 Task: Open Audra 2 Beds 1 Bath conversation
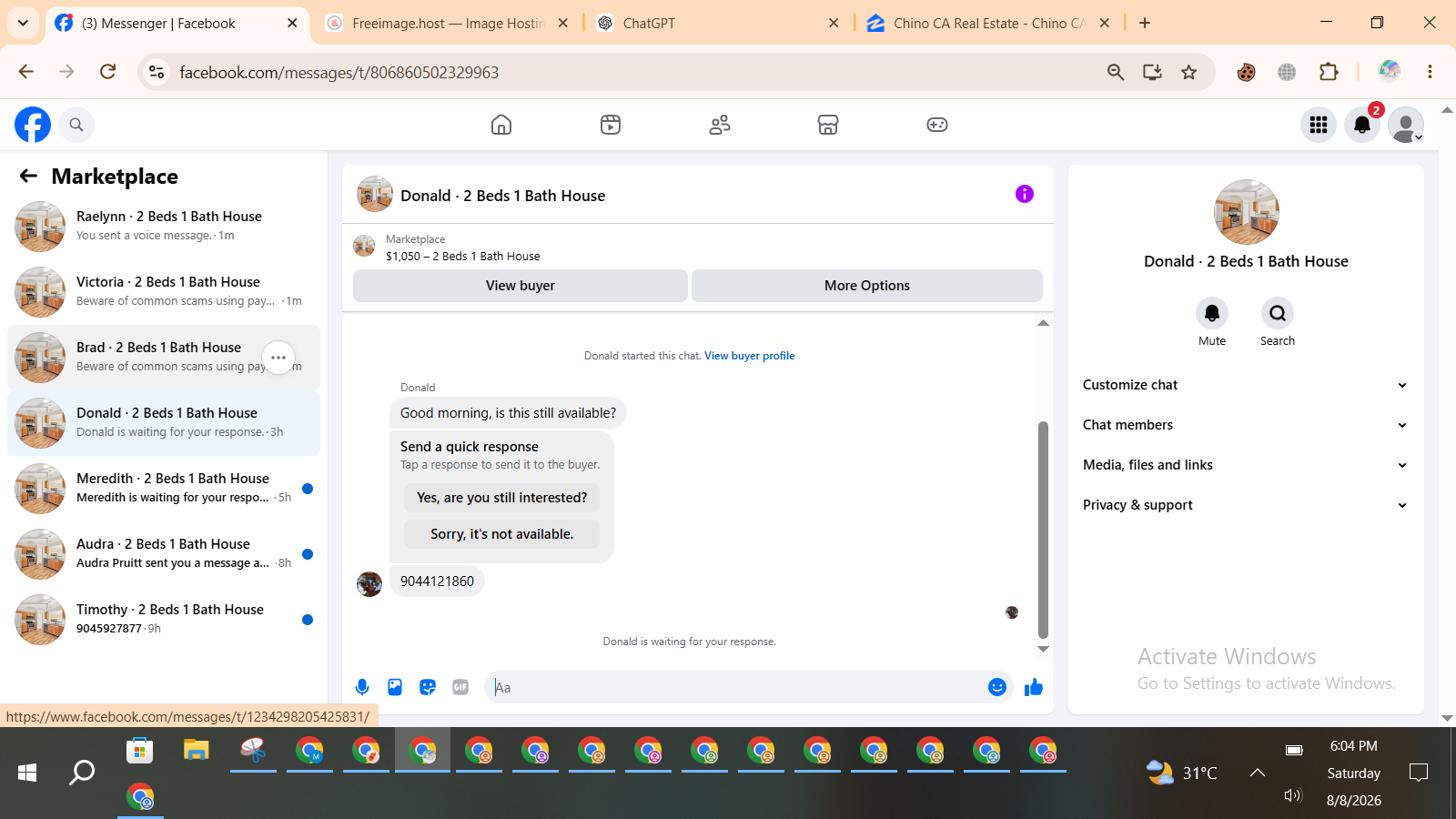coord(164,554)
